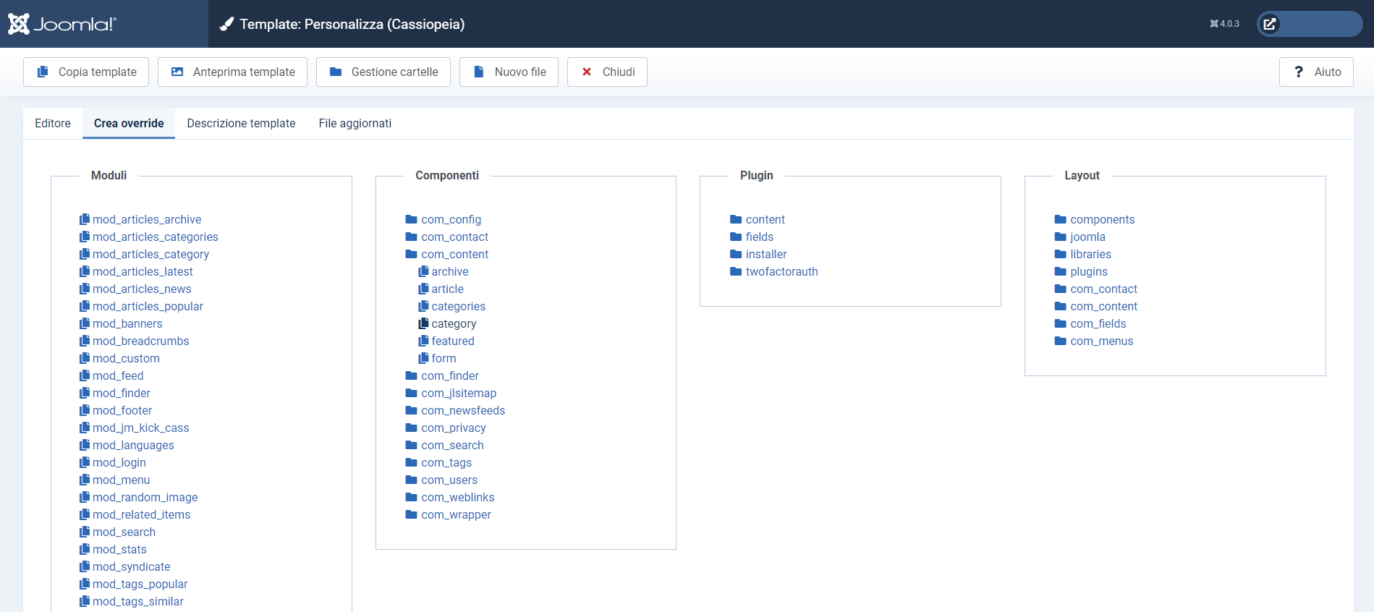Image resolution: width=1374 pixels, height=612 pixels.
Task: Create override for mod_articles_categories
Action: (149, 237)
